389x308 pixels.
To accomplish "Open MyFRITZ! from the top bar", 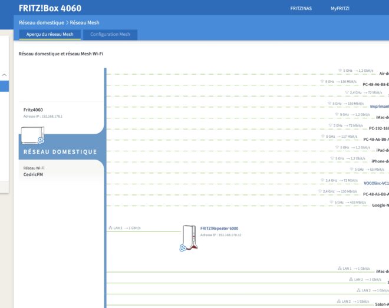I will 340,8.
